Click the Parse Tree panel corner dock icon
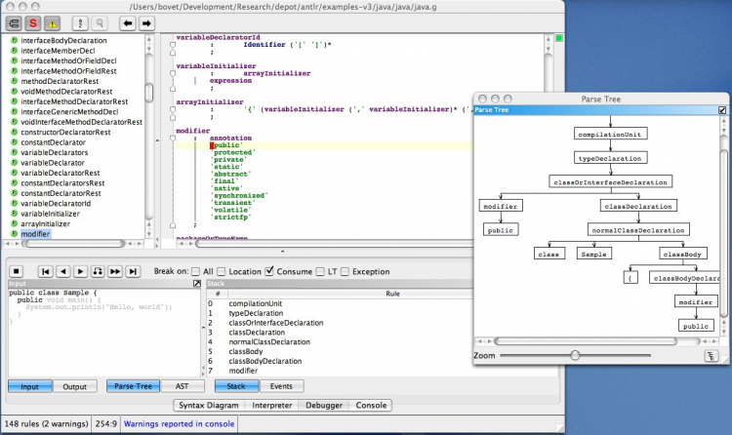Screen dimensions: 732x435 (x=722, y=111)
